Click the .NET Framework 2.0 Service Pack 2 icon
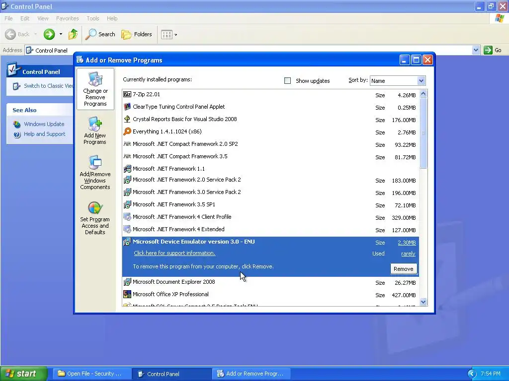509x381 pixels. pyautogui.click(x=127, y=180)
